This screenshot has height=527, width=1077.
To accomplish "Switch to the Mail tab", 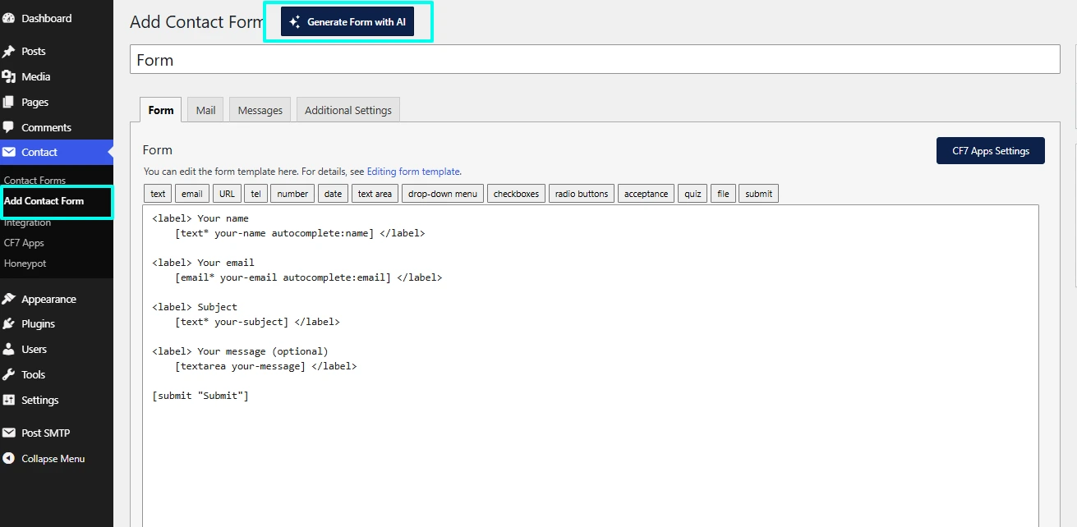I will click(x=205, y=110).
